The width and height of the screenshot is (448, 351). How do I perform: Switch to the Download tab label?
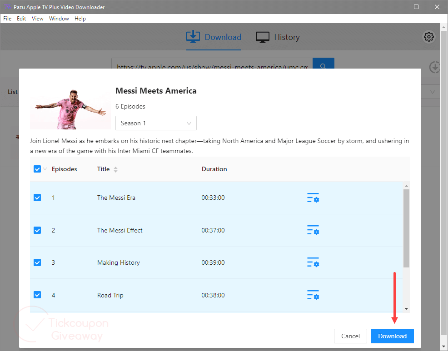pyautogui.click(x=223, y=37)
